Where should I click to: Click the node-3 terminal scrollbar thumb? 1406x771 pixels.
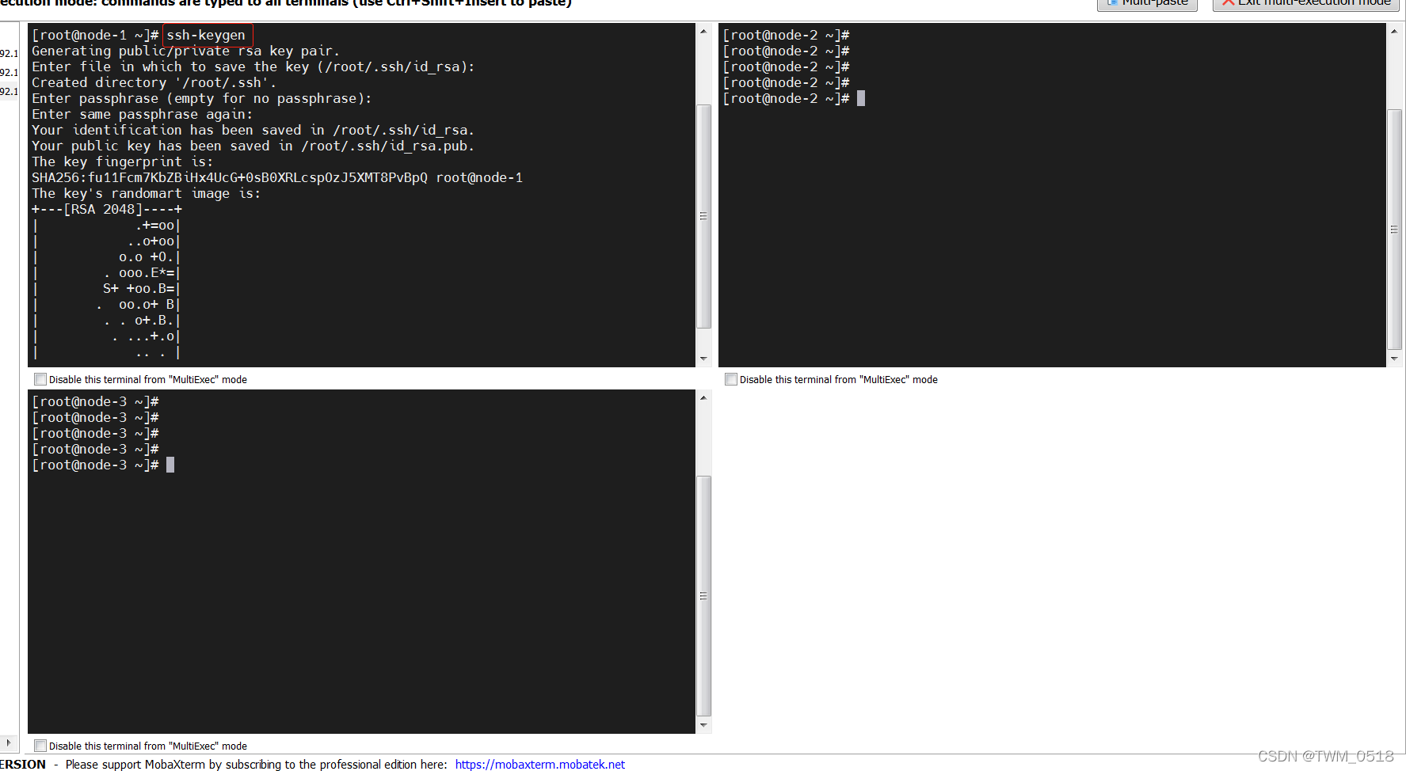703,596
